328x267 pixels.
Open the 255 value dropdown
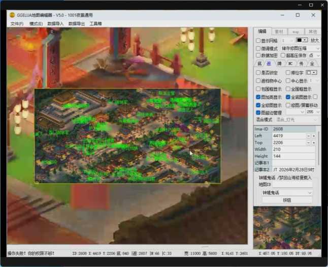[313, 112]
